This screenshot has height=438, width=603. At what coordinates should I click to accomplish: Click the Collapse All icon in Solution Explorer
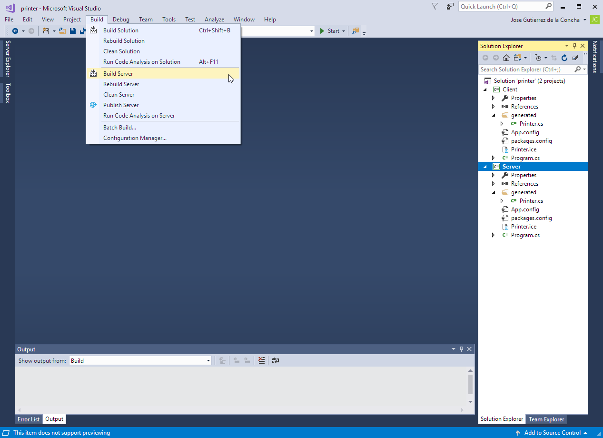575,58
